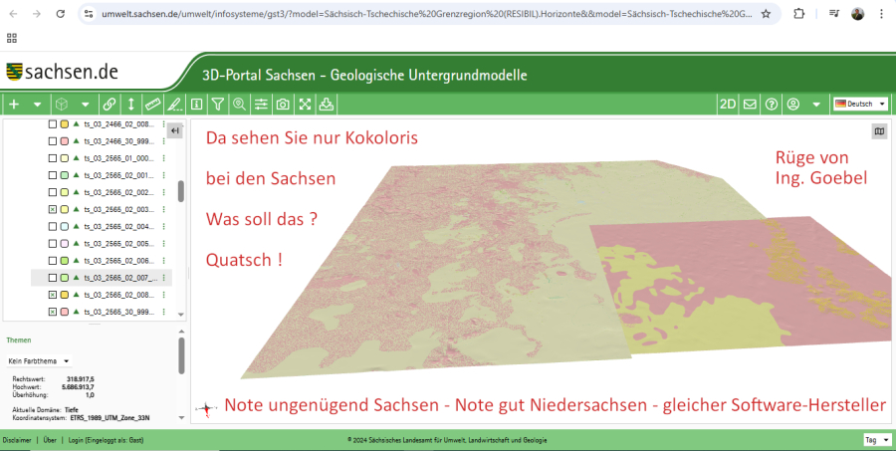Click the link share icon in toolbar

point(109,104)
